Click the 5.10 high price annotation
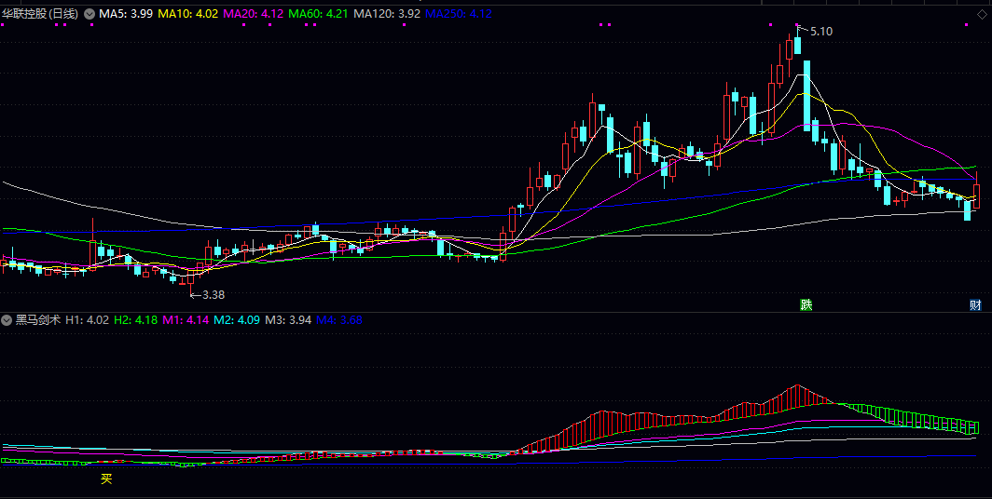 click(820, 32)
